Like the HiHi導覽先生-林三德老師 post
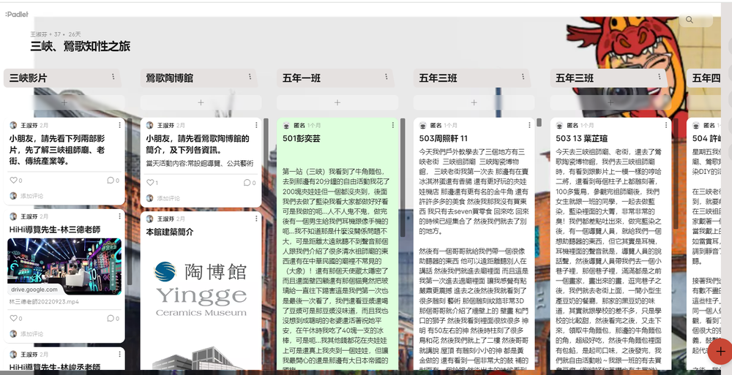 (x=13, y=318)
